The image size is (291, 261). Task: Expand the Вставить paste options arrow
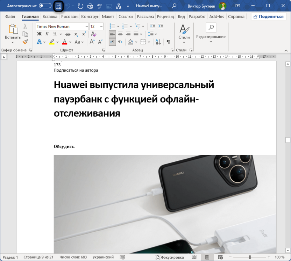tap(13, 42)
